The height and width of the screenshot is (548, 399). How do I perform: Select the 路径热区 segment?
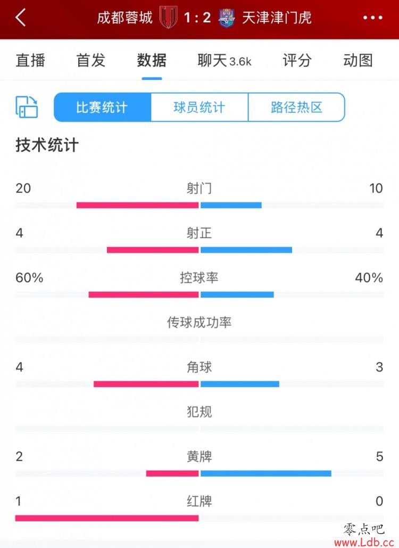tap(296, 107)
